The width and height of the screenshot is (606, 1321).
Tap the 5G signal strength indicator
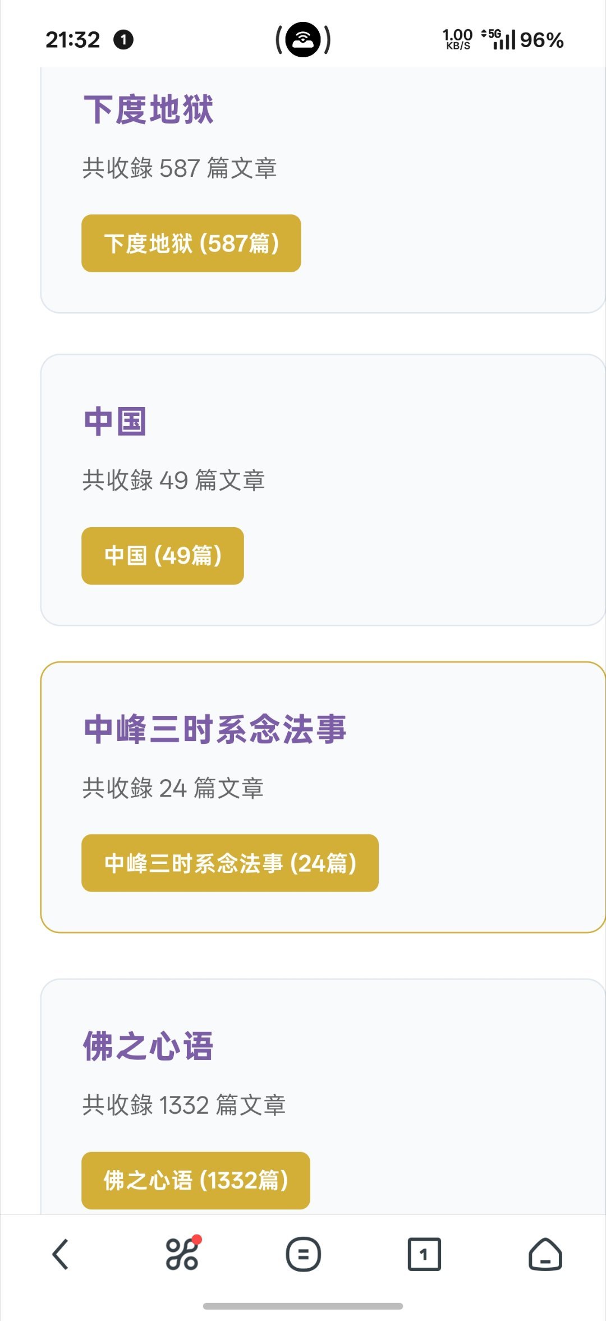pyautogui.click(x=498, y=39)
